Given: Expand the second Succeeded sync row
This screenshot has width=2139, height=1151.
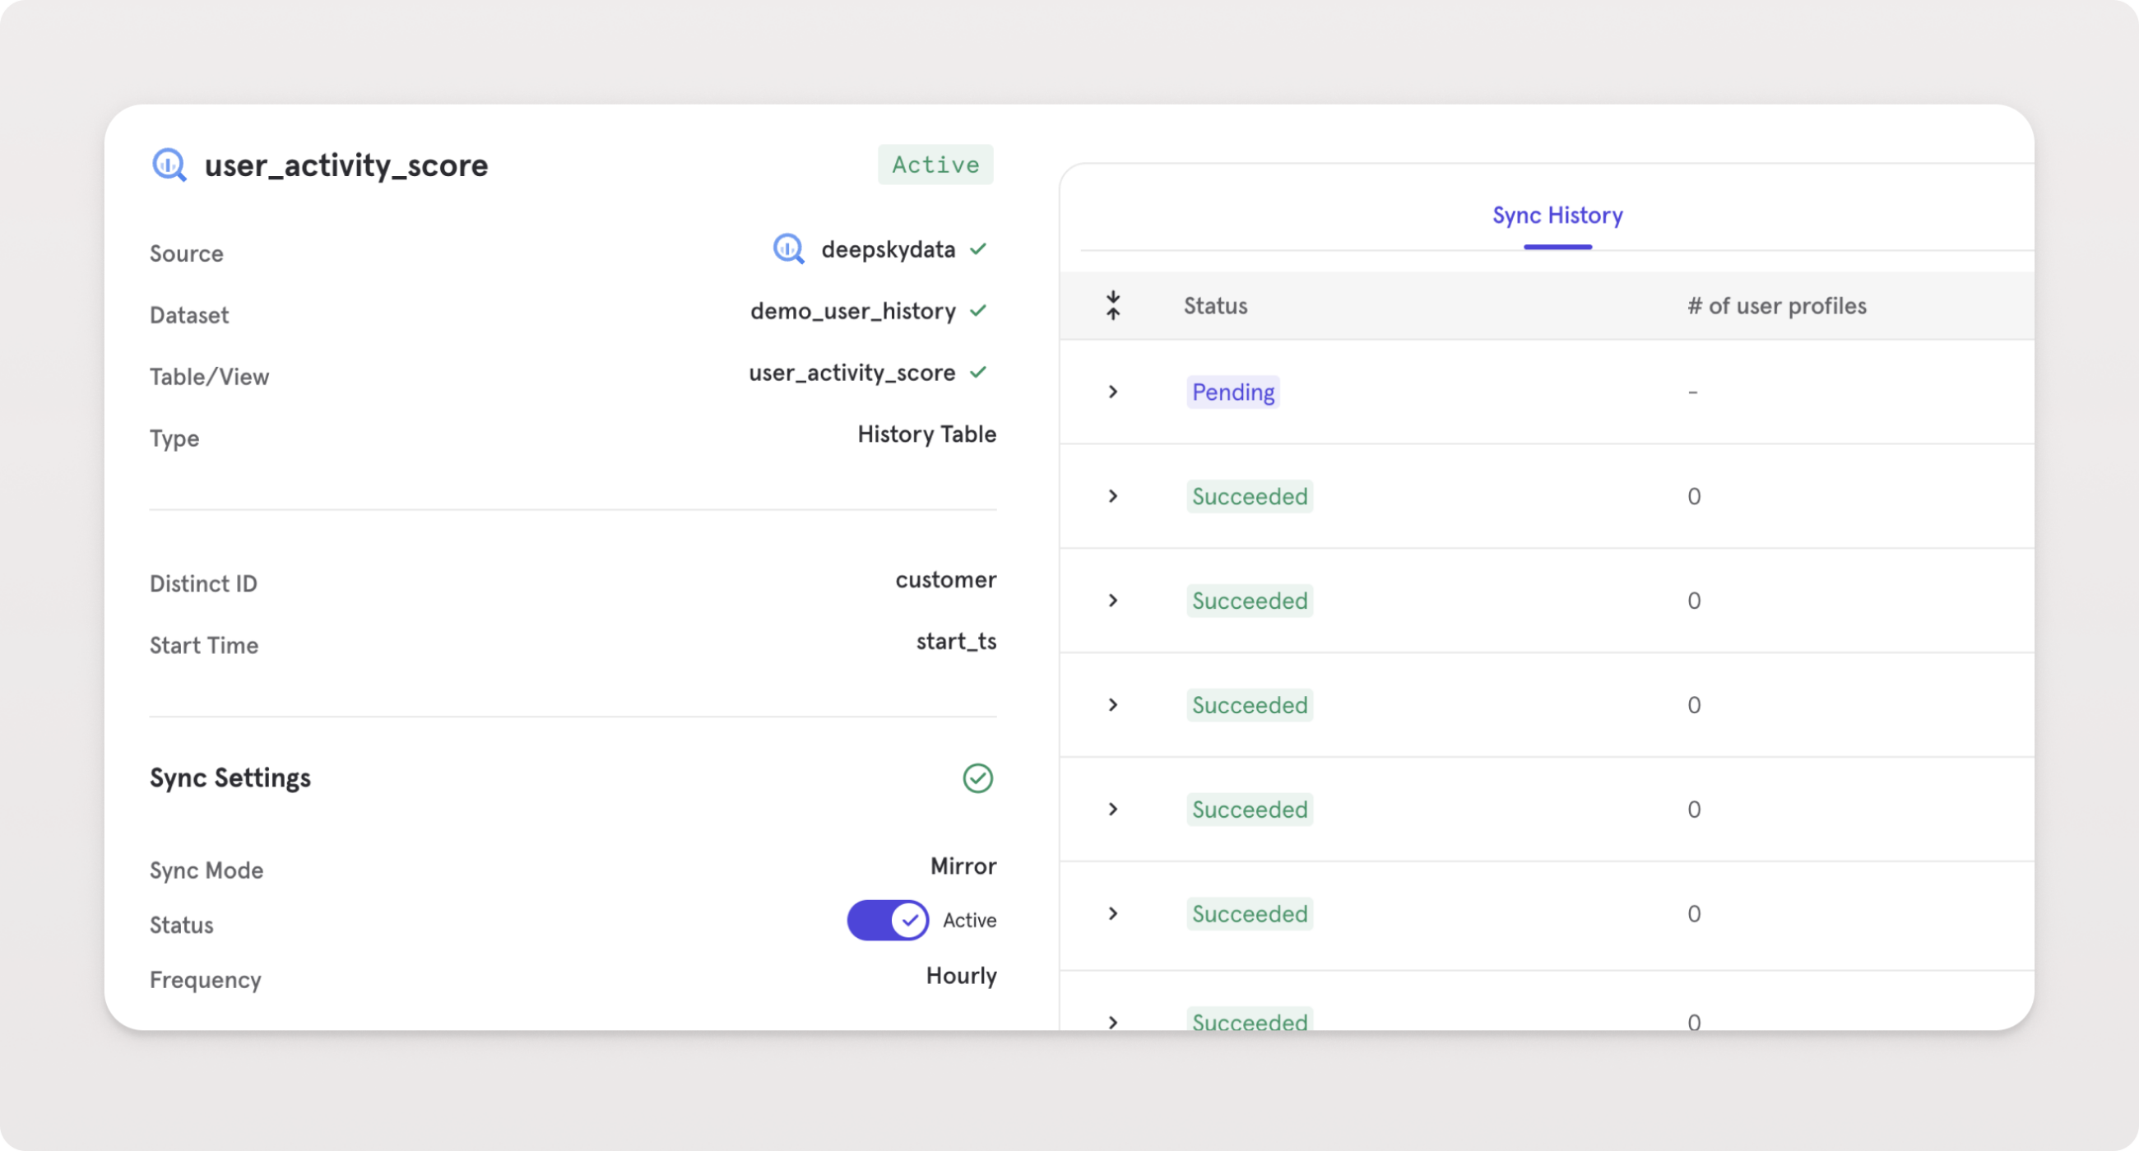Looking at the screenshot, I should coord(1112,601).
